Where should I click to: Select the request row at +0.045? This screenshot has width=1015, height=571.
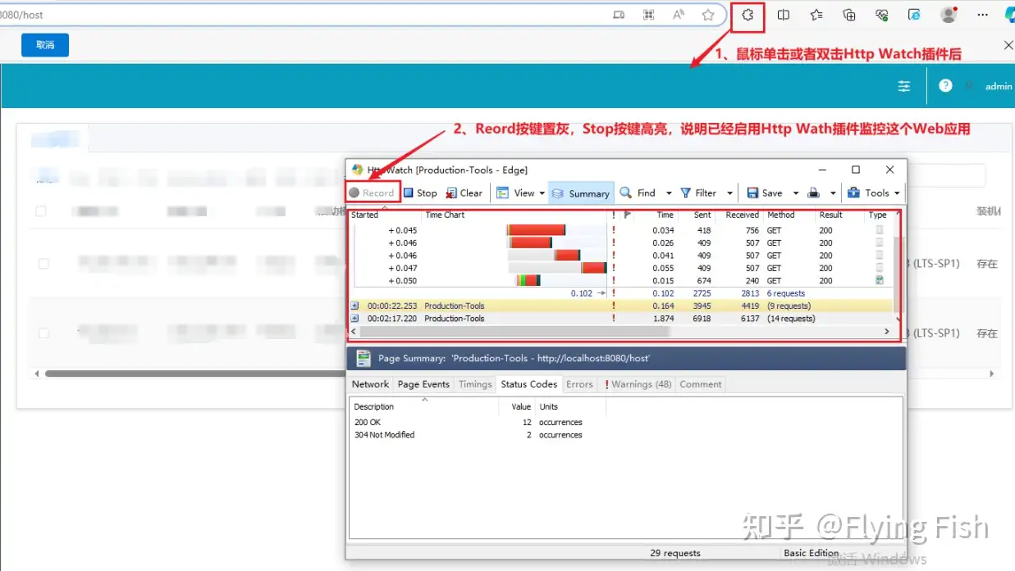click(620, 230)
